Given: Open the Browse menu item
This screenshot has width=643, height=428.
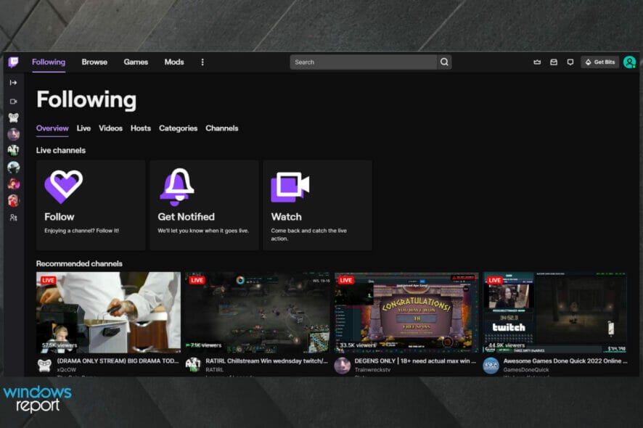Looking at the screenshot, I should coord(94,62).
